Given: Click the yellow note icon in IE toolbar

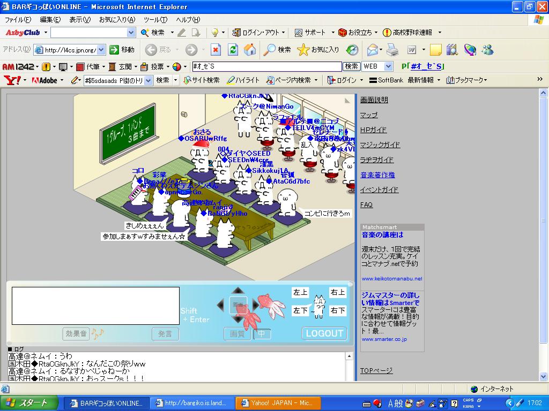Looking at the screenshot, I should pos(435,50).
